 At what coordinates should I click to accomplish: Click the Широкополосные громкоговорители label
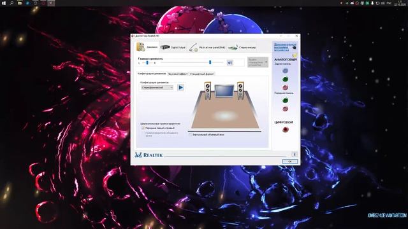click(160, 123)
